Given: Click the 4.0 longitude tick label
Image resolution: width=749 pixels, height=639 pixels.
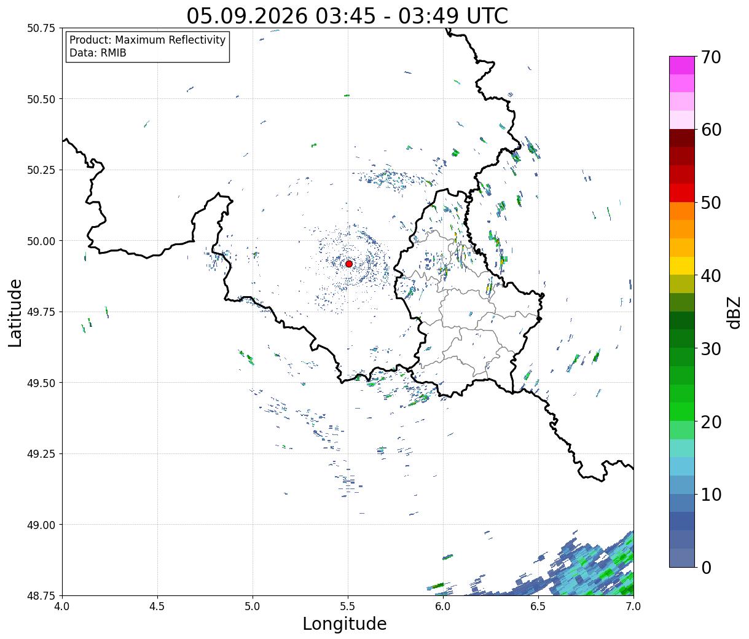Looking at the screenshot, I should [x=62, y=606].
